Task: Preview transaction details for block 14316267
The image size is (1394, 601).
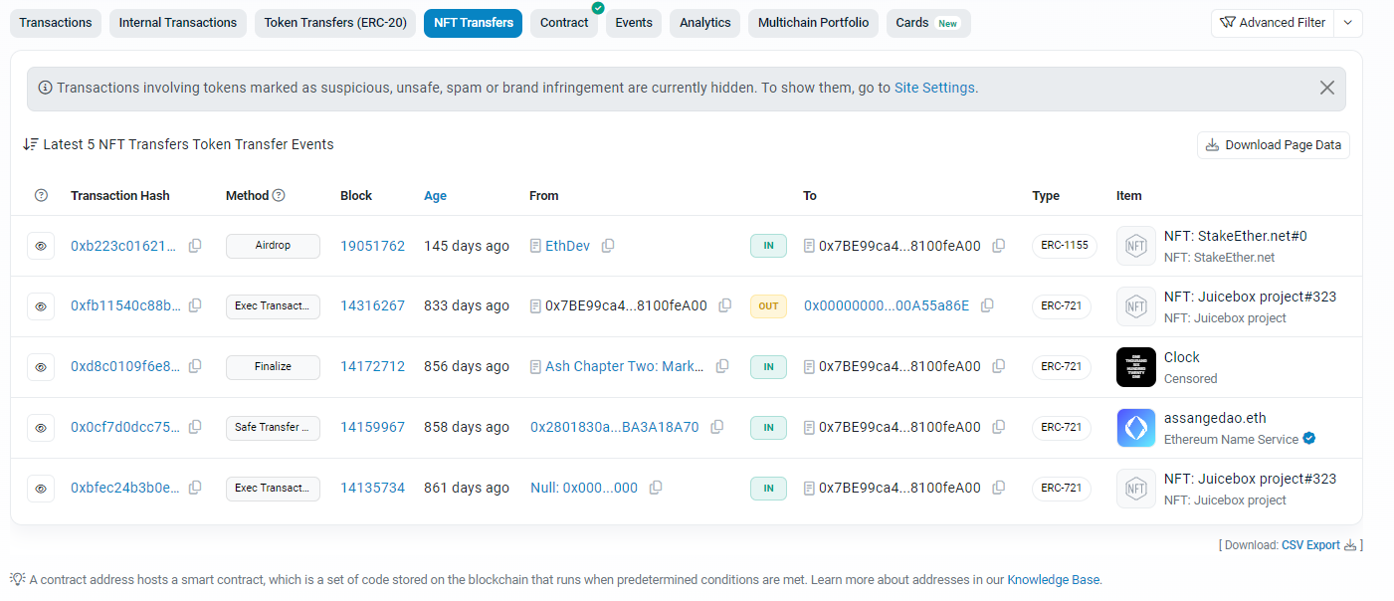Action: pyautogui.click(x=41, y=306)
